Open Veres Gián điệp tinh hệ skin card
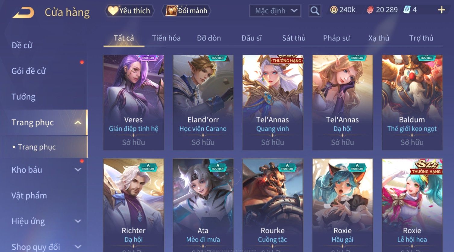 [x=133, y=102]
